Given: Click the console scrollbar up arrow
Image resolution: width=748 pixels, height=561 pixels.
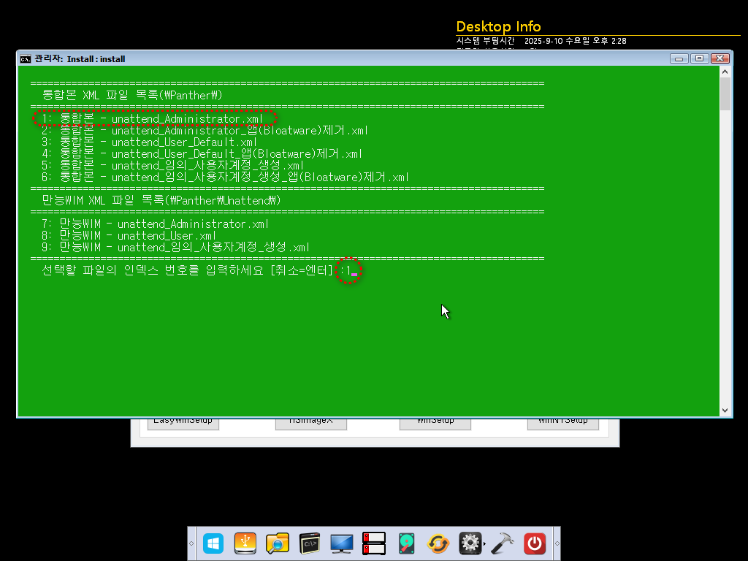Looking at the screenshot, I should pos(725,72).
